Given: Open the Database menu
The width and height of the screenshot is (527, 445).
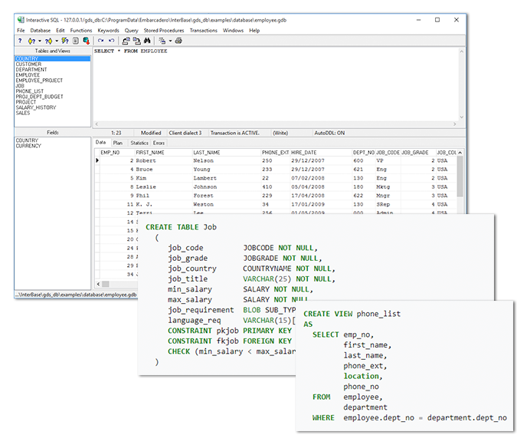Looking at the screenshot, I should click(41, 30).
